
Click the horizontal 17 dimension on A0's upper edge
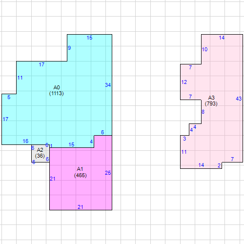point(41,65)
